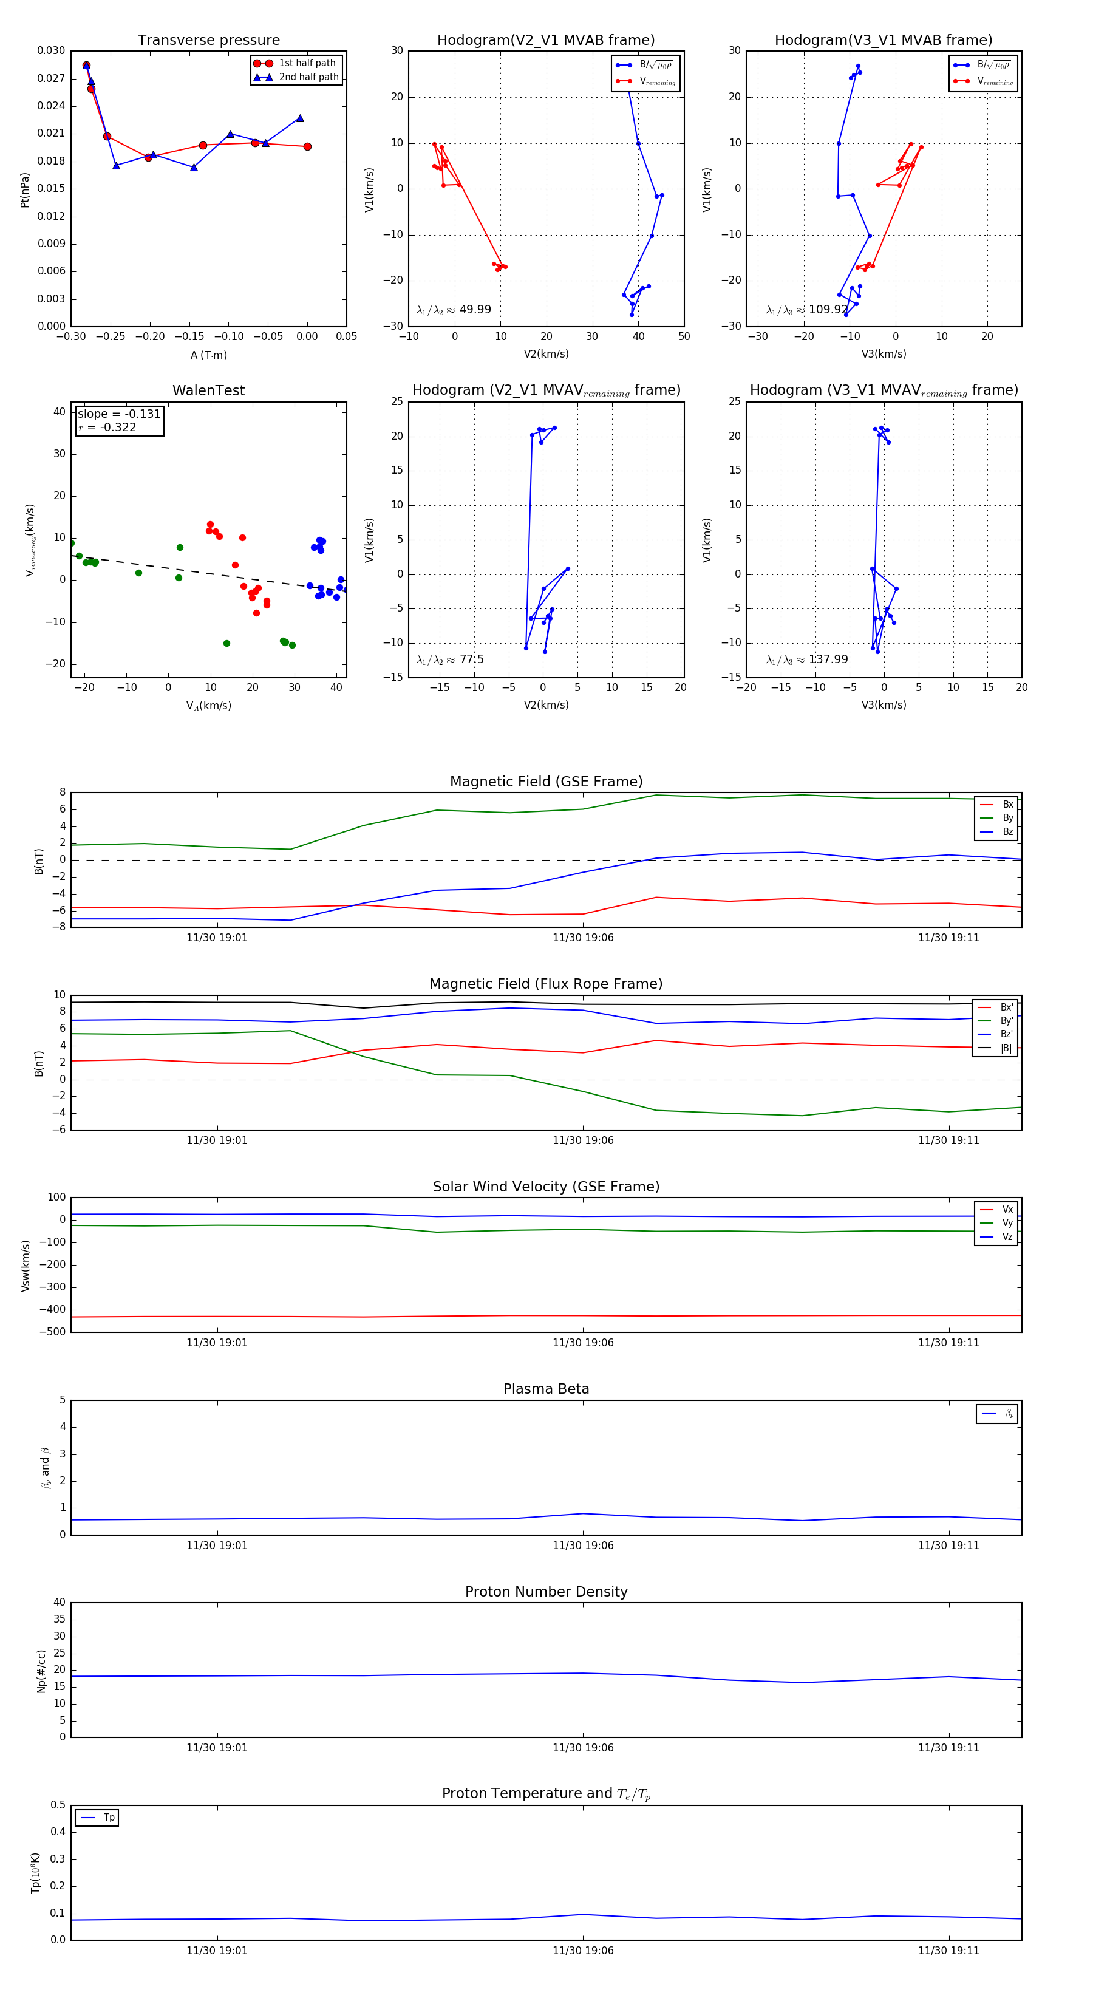Click the 'Pt(nPa)' y-axis label
The width and height of the screenshot is (1093, 2004).
pyautogui.click(x=25, y=190)
